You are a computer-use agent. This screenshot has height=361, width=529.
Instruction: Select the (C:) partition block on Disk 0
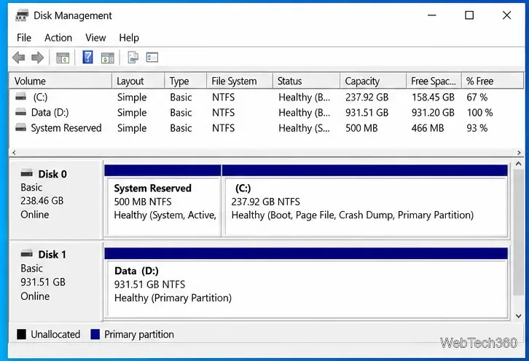tap(365, 201)
